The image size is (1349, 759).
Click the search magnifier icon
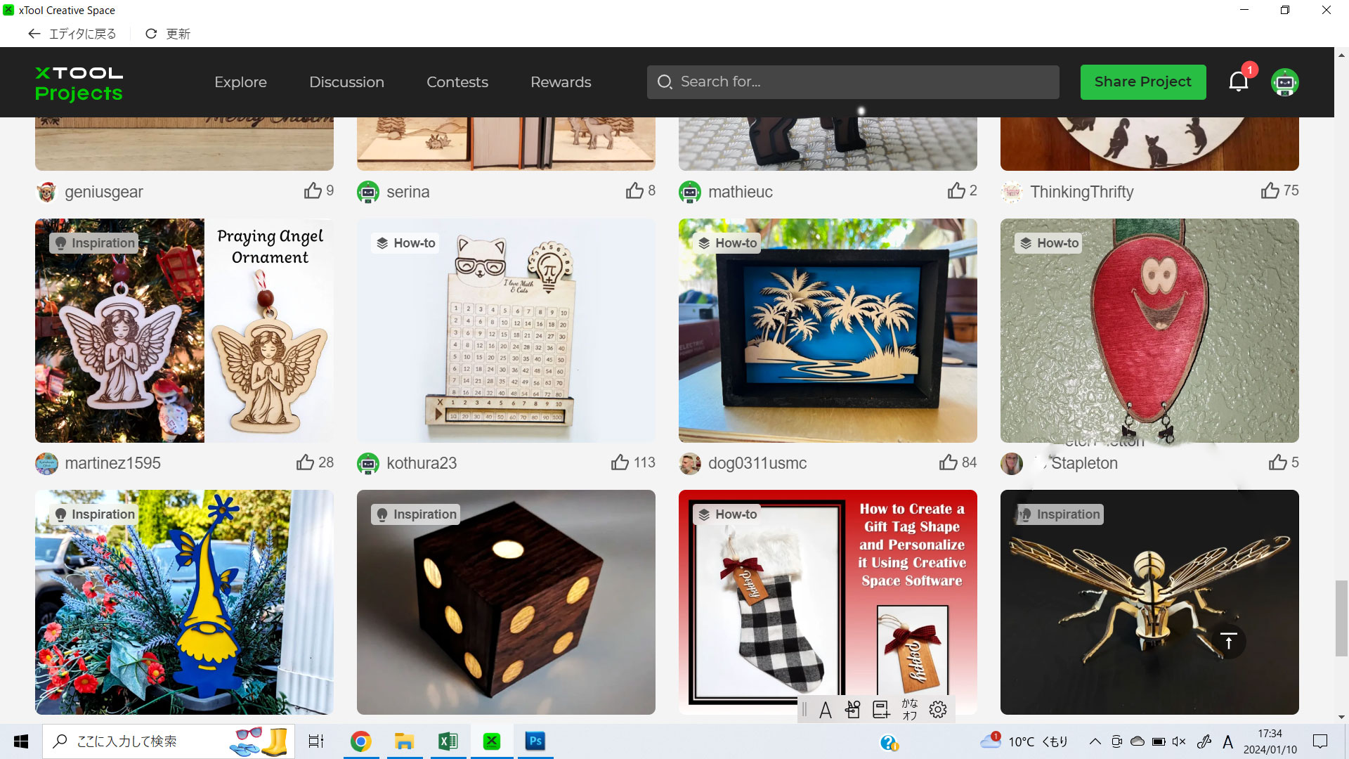pos(665,82)
